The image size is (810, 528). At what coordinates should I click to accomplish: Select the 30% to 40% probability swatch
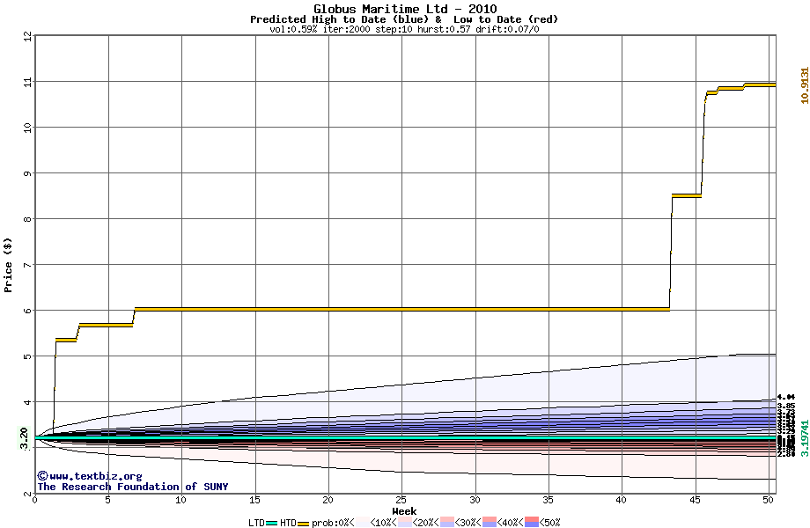(490, 522)
